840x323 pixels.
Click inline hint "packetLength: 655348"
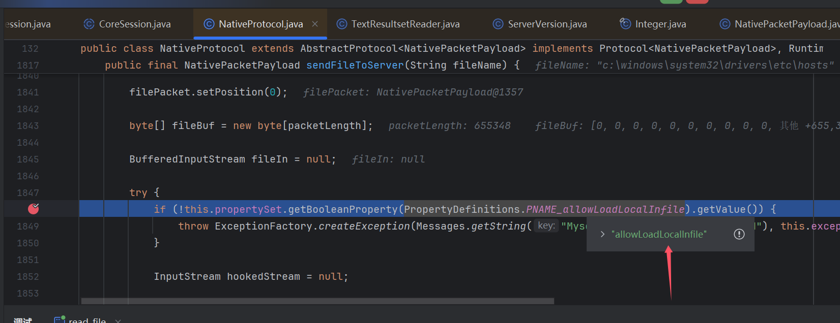tap(450, 126)
